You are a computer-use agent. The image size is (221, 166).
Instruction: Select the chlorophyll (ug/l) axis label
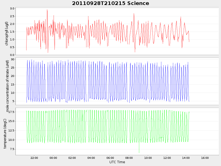click(7, 33)
